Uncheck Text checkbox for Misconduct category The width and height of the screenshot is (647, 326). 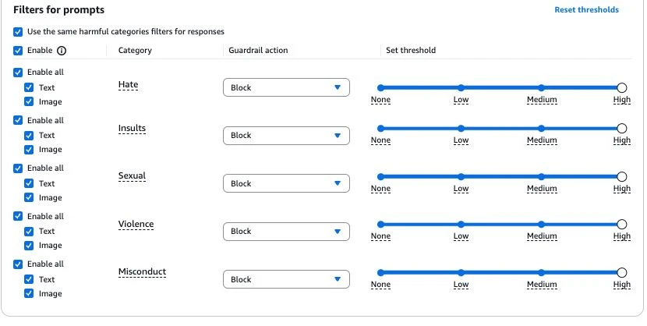[29, 279]
